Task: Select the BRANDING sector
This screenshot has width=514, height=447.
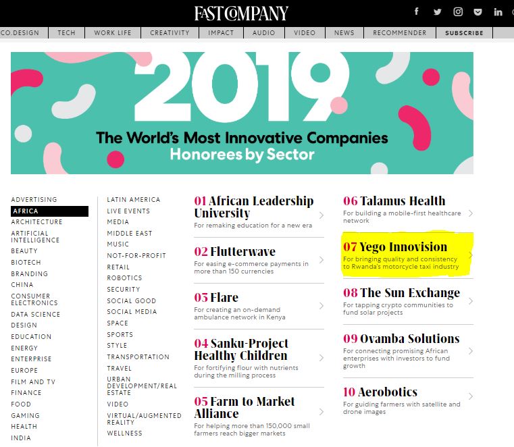Action: point(30,273)
